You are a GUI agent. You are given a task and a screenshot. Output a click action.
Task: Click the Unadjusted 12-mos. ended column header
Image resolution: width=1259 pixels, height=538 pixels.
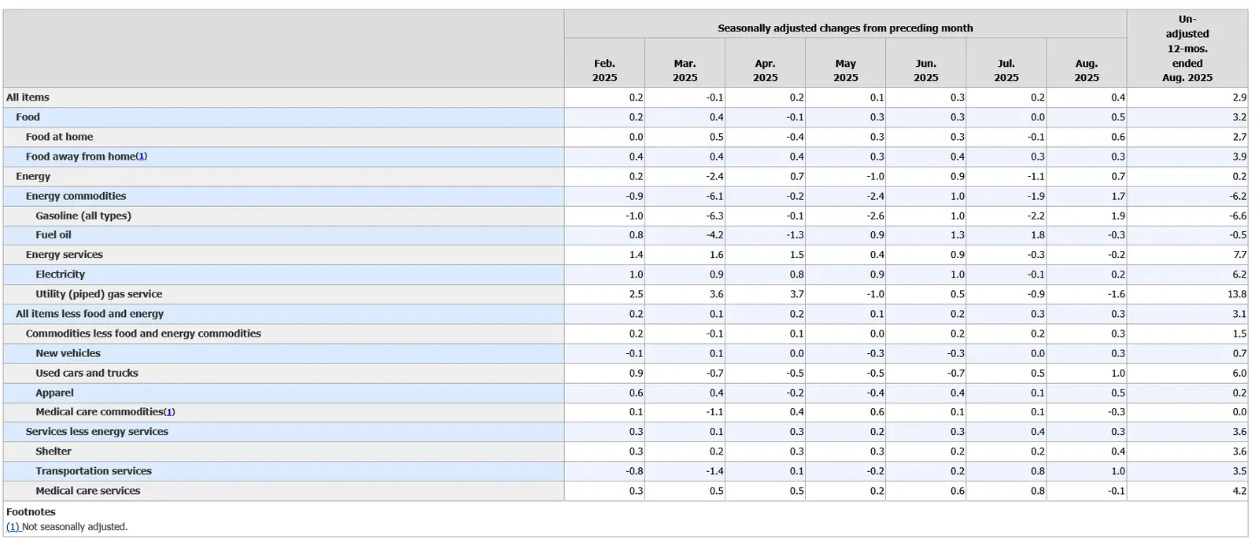[x=1187, y=48]
